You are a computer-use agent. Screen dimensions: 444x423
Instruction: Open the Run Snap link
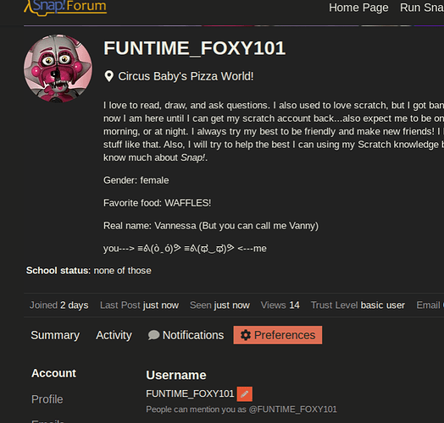(422, 8)
